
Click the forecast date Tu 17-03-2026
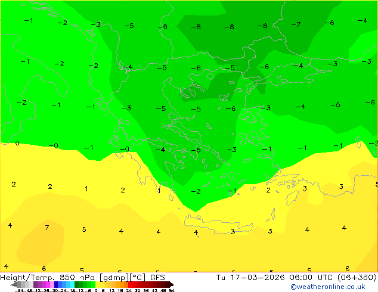coord(250,278)
